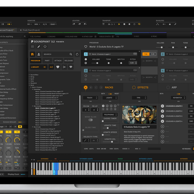Click the refresh icon beside search
Viewport: 194px width, 194px height.
click(77, 54)
